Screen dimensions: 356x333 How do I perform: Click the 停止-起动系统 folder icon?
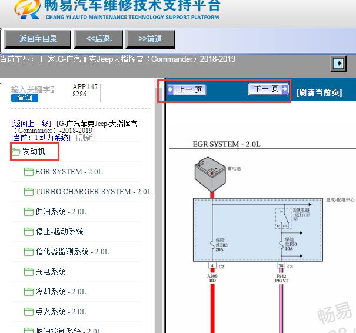[x=29, y=232]
